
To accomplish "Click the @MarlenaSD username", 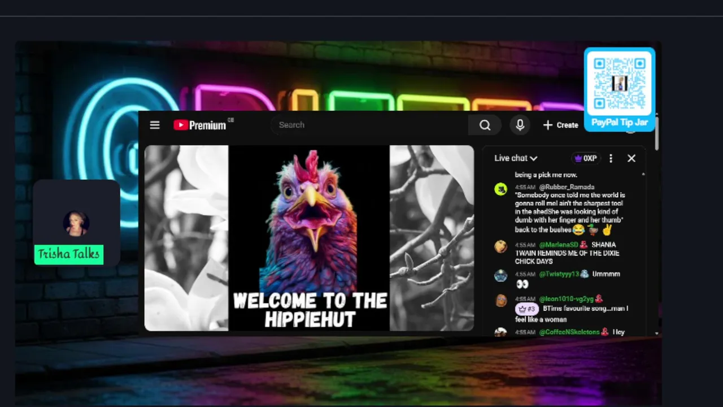I will tap(558, 245).
